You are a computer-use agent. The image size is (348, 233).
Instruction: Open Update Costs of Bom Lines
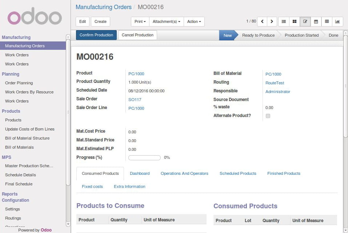30,129
